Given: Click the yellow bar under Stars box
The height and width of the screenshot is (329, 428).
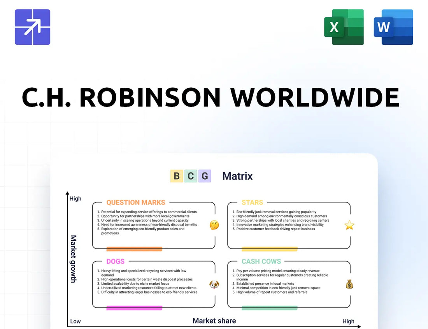Looking at the screenshot, I should pos(269,249).
